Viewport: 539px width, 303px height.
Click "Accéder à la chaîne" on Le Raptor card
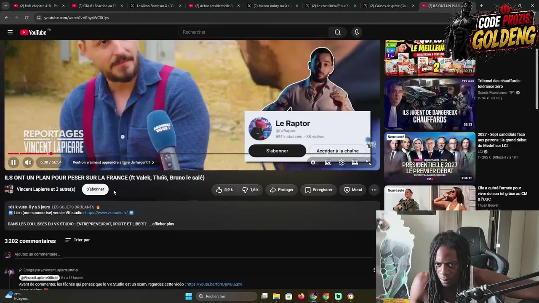[x=338, y=151]
